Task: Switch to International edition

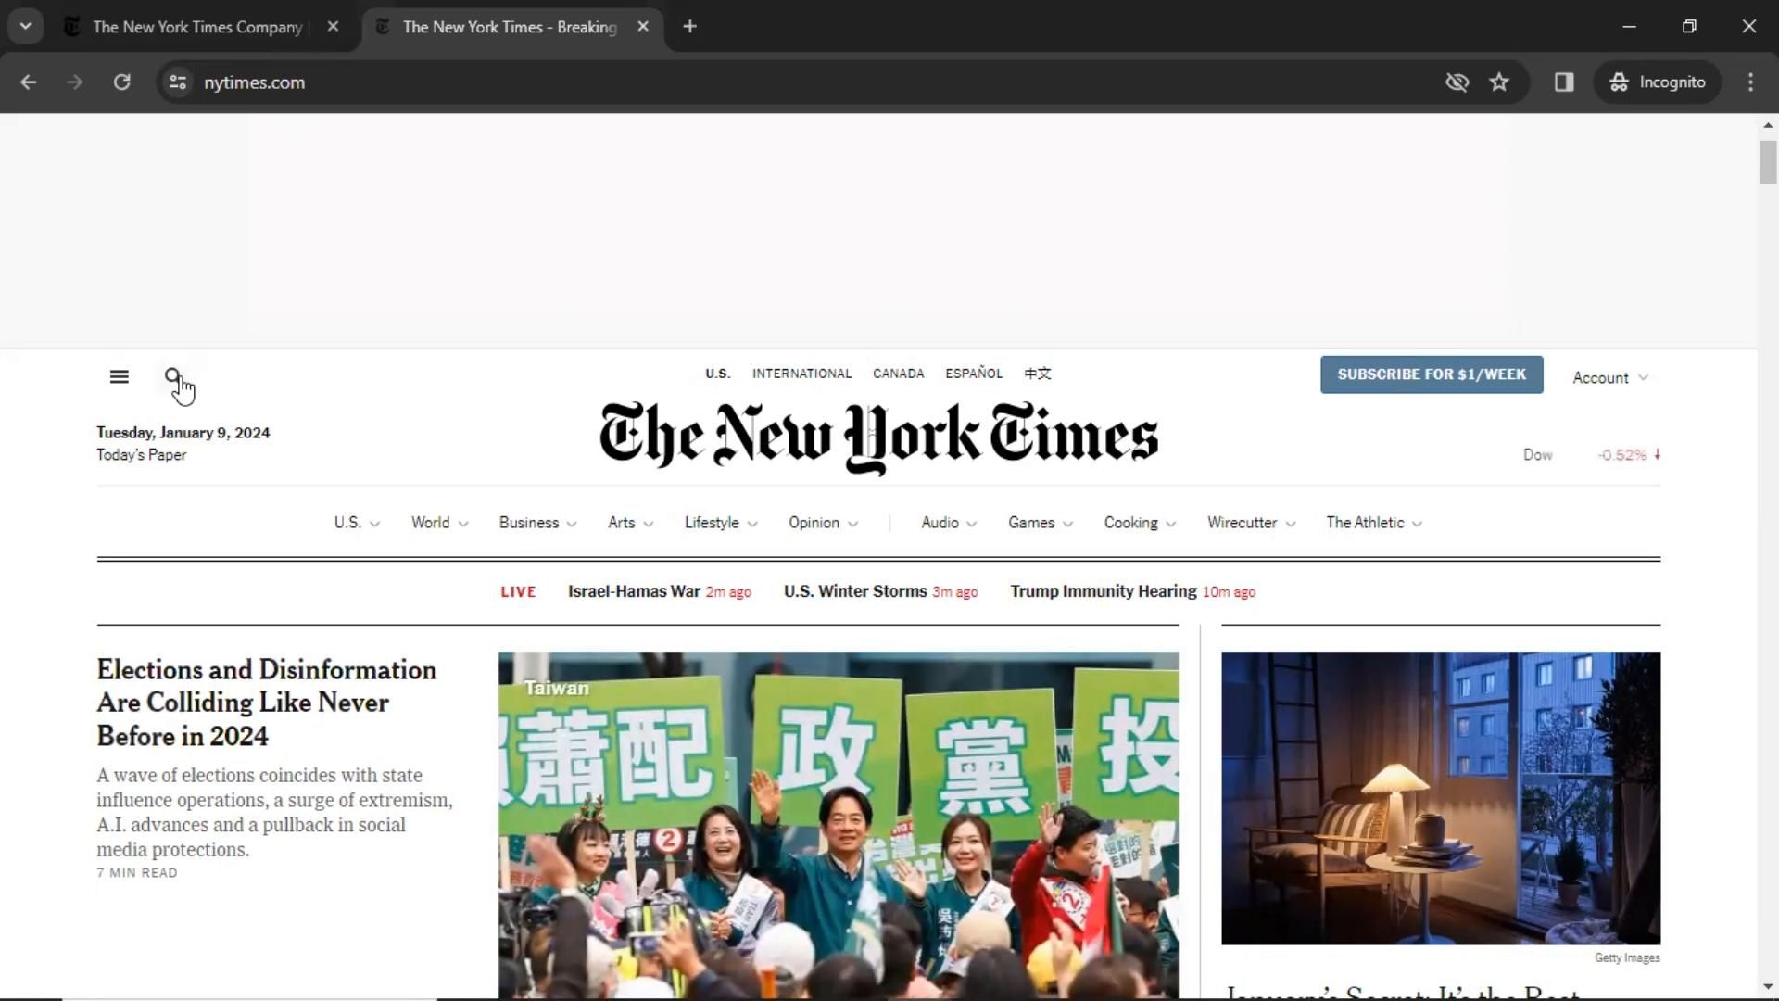Action: 801,374
